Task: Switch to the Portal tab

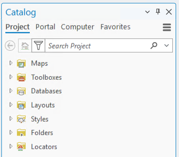Action: pyautogui.click(x=45, y=27)
